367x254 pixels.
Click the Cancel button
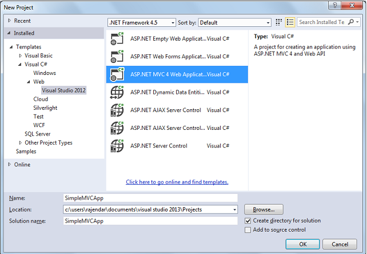(x=340, y=244)
